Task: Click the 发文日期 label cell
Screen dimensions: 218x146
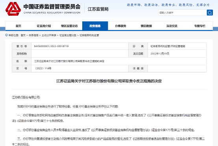Action: point(138,54)
